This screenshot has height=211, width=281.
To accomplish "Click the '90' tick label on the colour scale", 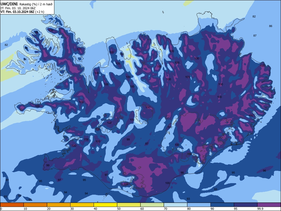I will tap(212, 209).
